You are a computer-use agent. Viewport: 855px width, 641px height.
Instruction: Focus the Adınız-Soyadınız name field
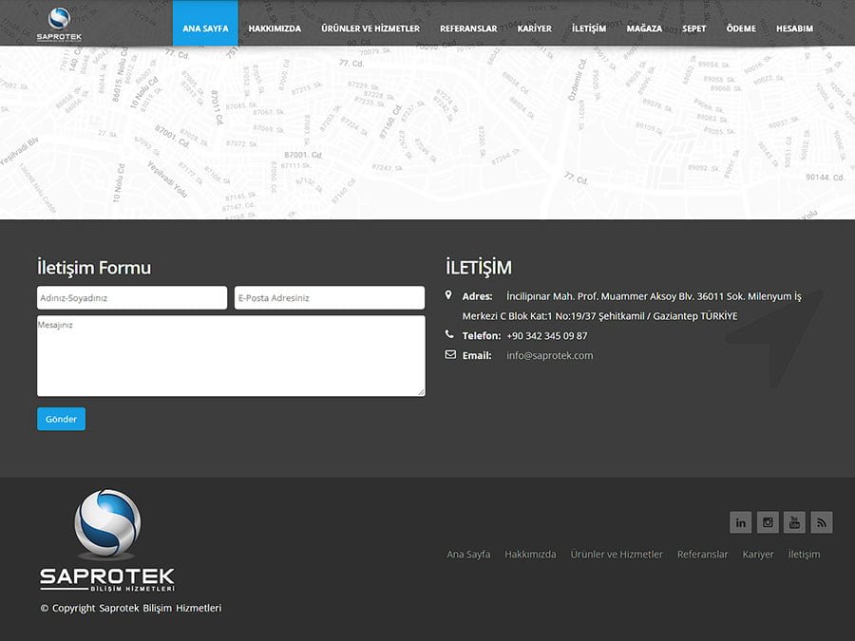pos(132,298)
